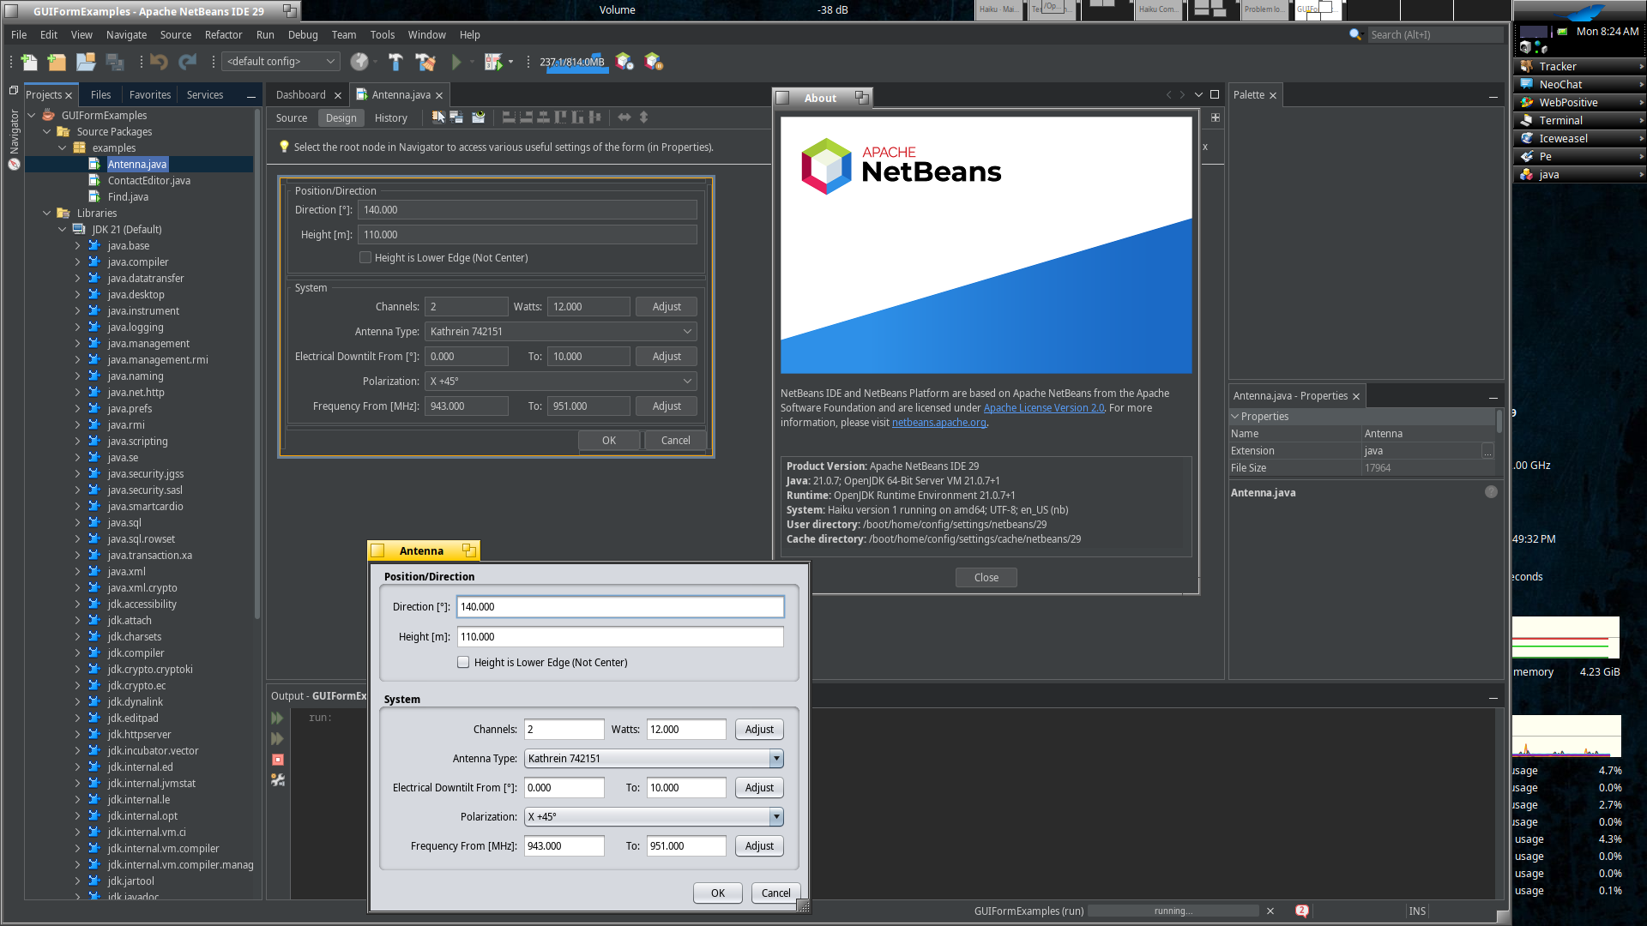Open the Refactor menu
The height and width of the screenshot is (926, 1647).
coord(223,35)
